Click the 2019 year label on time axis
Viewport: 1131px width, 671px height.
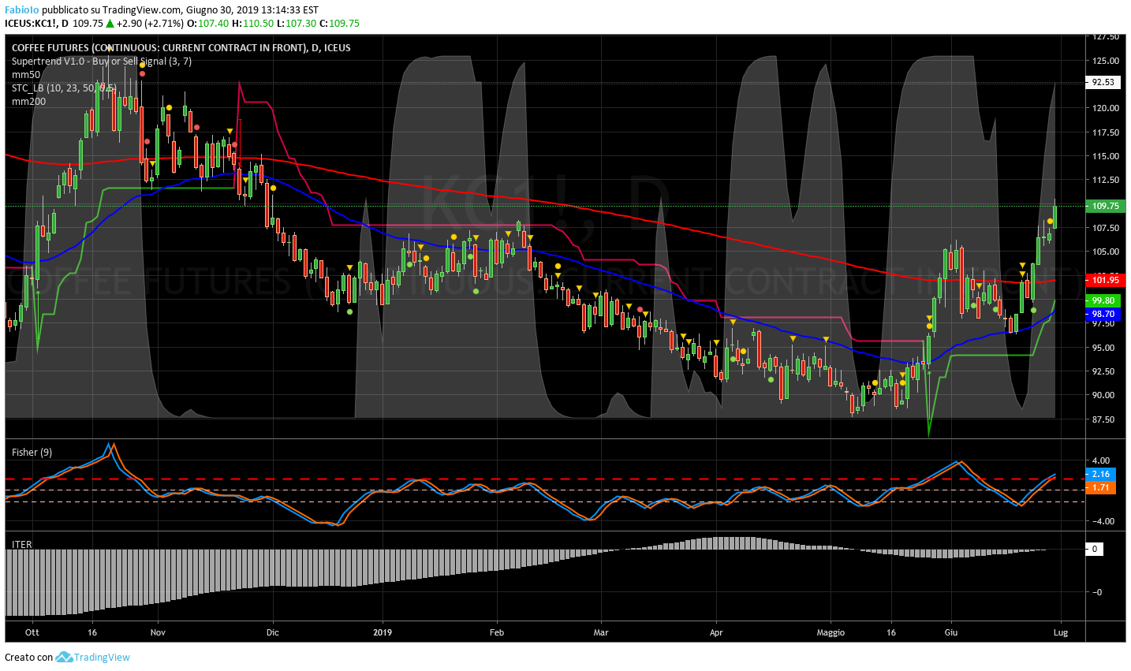383,632
